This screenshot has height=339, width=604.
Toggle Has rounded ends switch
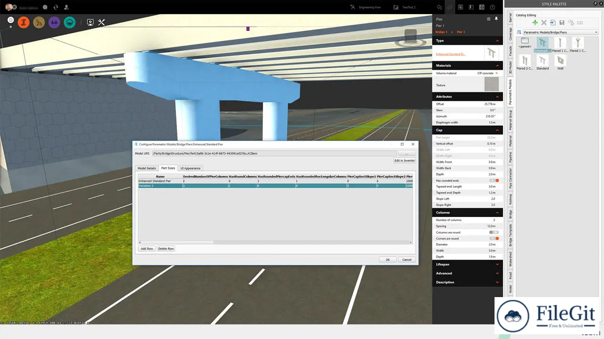pyautogui.click(x=494, y=180)
